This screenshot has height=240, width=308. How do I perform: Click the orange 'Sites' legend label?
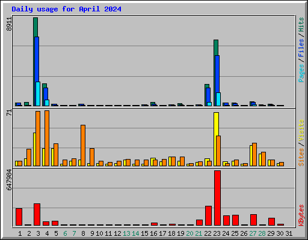click(x=301, y=157)
